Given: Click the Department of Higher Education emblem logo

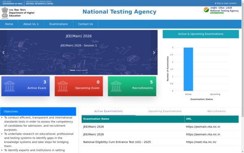Looking at the screenshot, I should (4, 13).
